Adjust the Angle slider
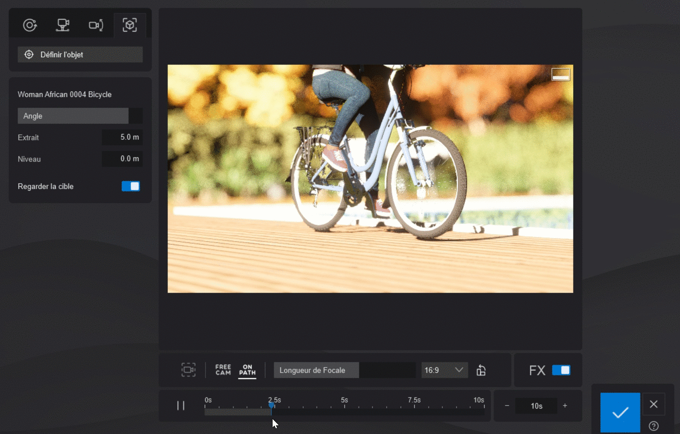This screenshot has height=434, width=680. (x=80, y=116)
